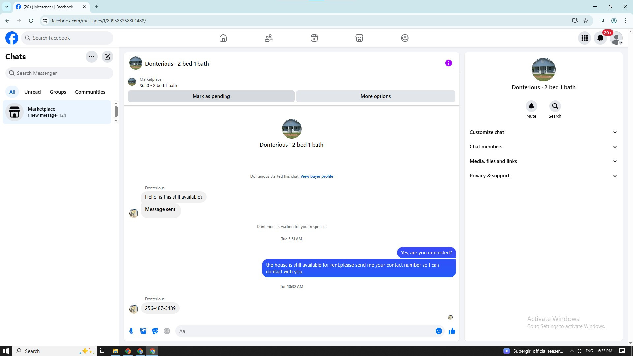This screenshot has width=633, height=356.
Task: Click the voice clip microphone icon
Action: 131,331
